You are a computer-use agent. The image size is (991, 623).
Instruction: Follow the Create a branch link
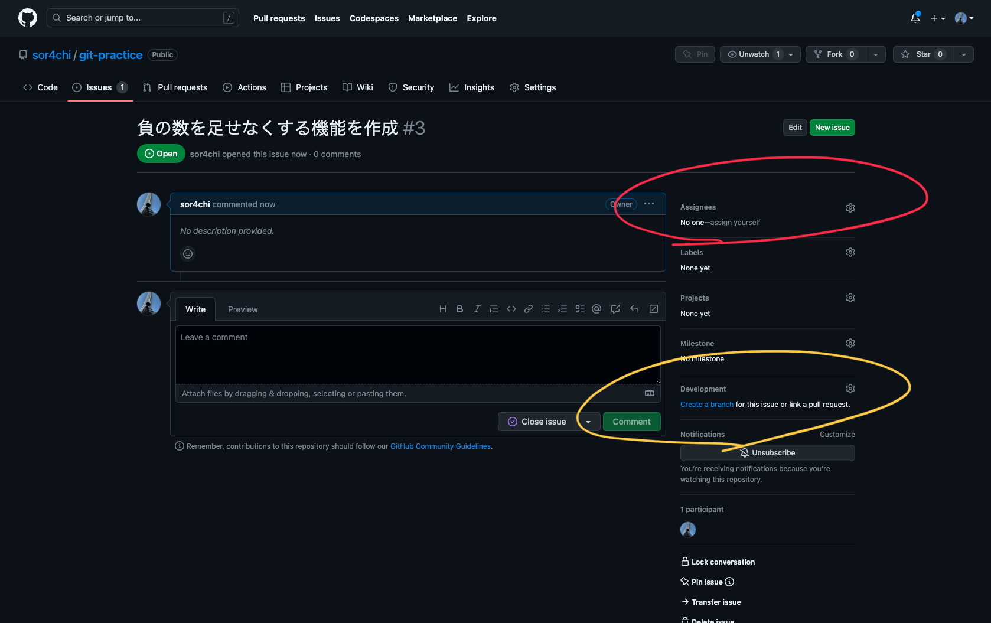(706, 405)
